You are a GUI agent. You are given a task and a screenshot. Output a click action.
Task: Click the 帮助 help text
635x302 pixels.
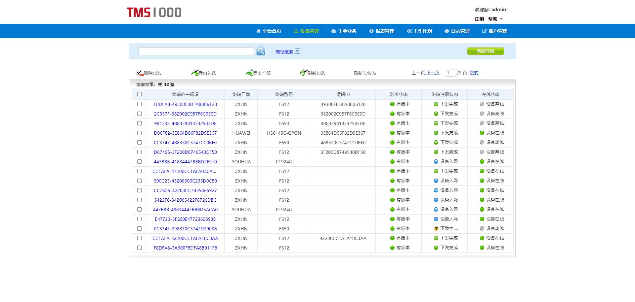(x=493, y=19)
